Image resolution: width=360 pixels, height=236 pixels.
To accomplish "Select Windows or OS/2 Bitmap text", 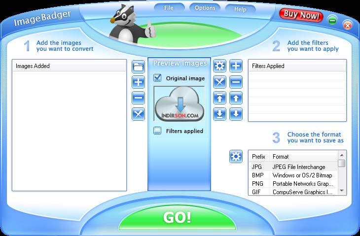I will click(x=302, y=175).
